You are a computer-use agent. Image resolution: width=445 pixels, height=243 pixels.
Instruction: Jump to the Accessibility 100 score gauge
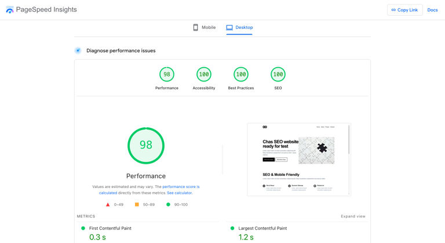[204, 74]
